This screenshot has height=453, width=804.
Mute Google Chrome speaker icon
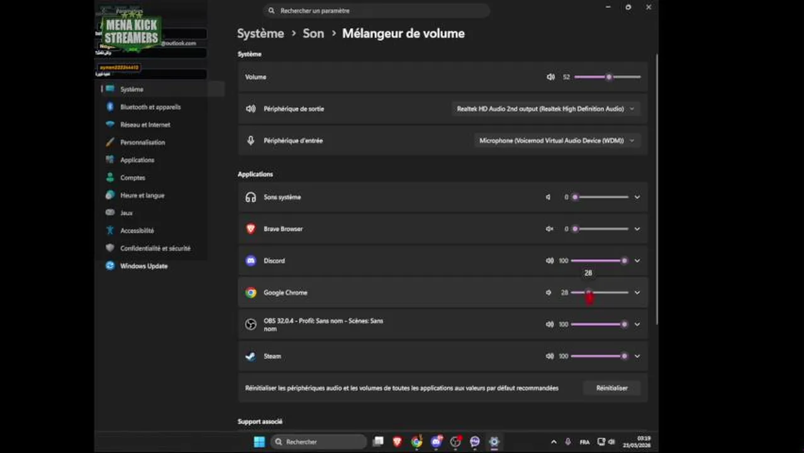tap(549, 293)
